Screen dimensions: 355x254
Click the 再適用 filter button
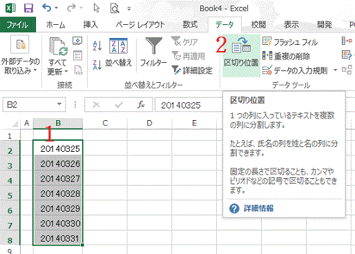tap(189, 56)
